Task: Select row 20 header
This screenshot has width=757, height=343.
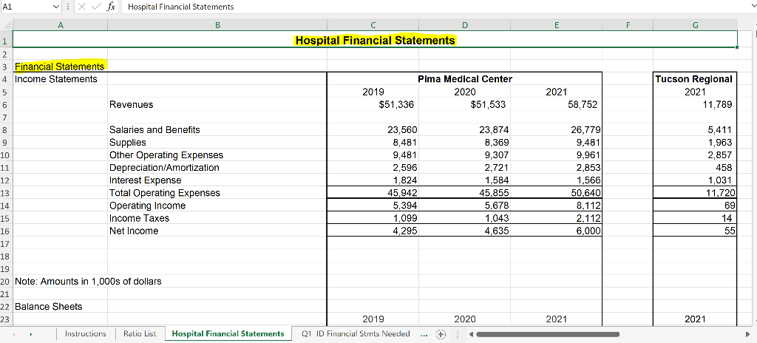Action: tap(6, 281)
